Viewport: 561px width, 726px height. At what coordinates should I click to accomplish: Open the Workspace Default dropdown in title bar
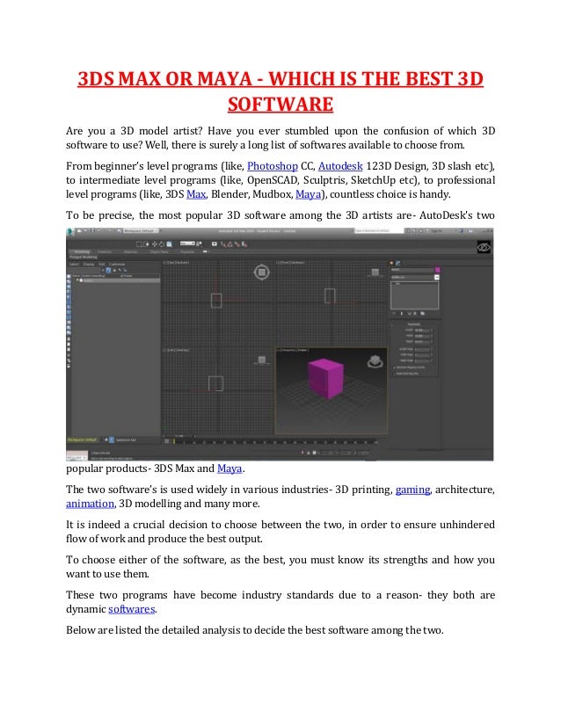141,230
